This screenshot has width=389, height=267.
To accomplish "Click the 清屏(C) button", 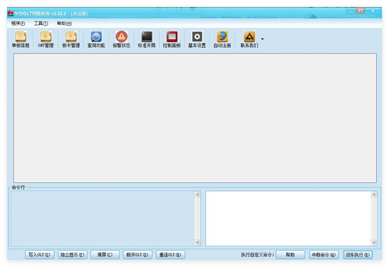I will click(105, 254).
